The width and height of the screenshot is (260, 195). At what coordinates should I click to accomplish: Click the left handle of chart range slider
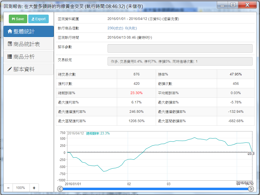click(60, 189)
